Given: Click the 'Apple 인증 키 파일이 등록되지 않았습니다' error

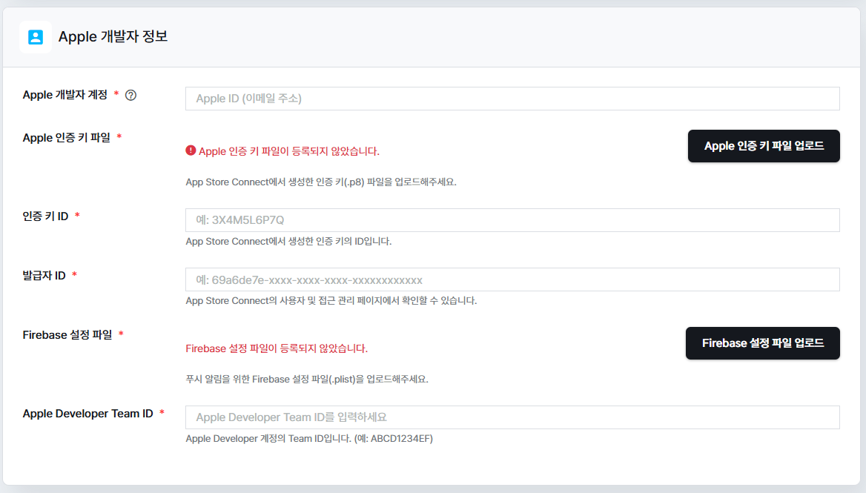Looking at the screenshot, I should click(x=289, y=151).
